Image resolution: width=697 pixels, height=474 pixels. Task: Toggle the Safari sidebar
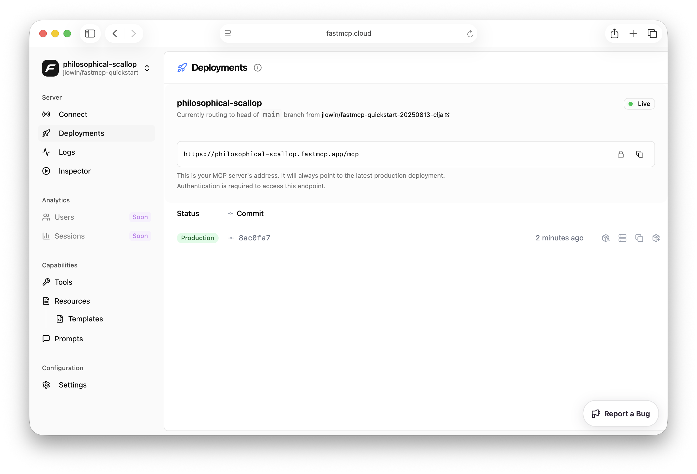pyautogui.click(x=90, y=33)
